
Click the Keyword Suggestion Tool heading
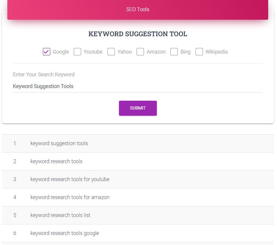138,34
